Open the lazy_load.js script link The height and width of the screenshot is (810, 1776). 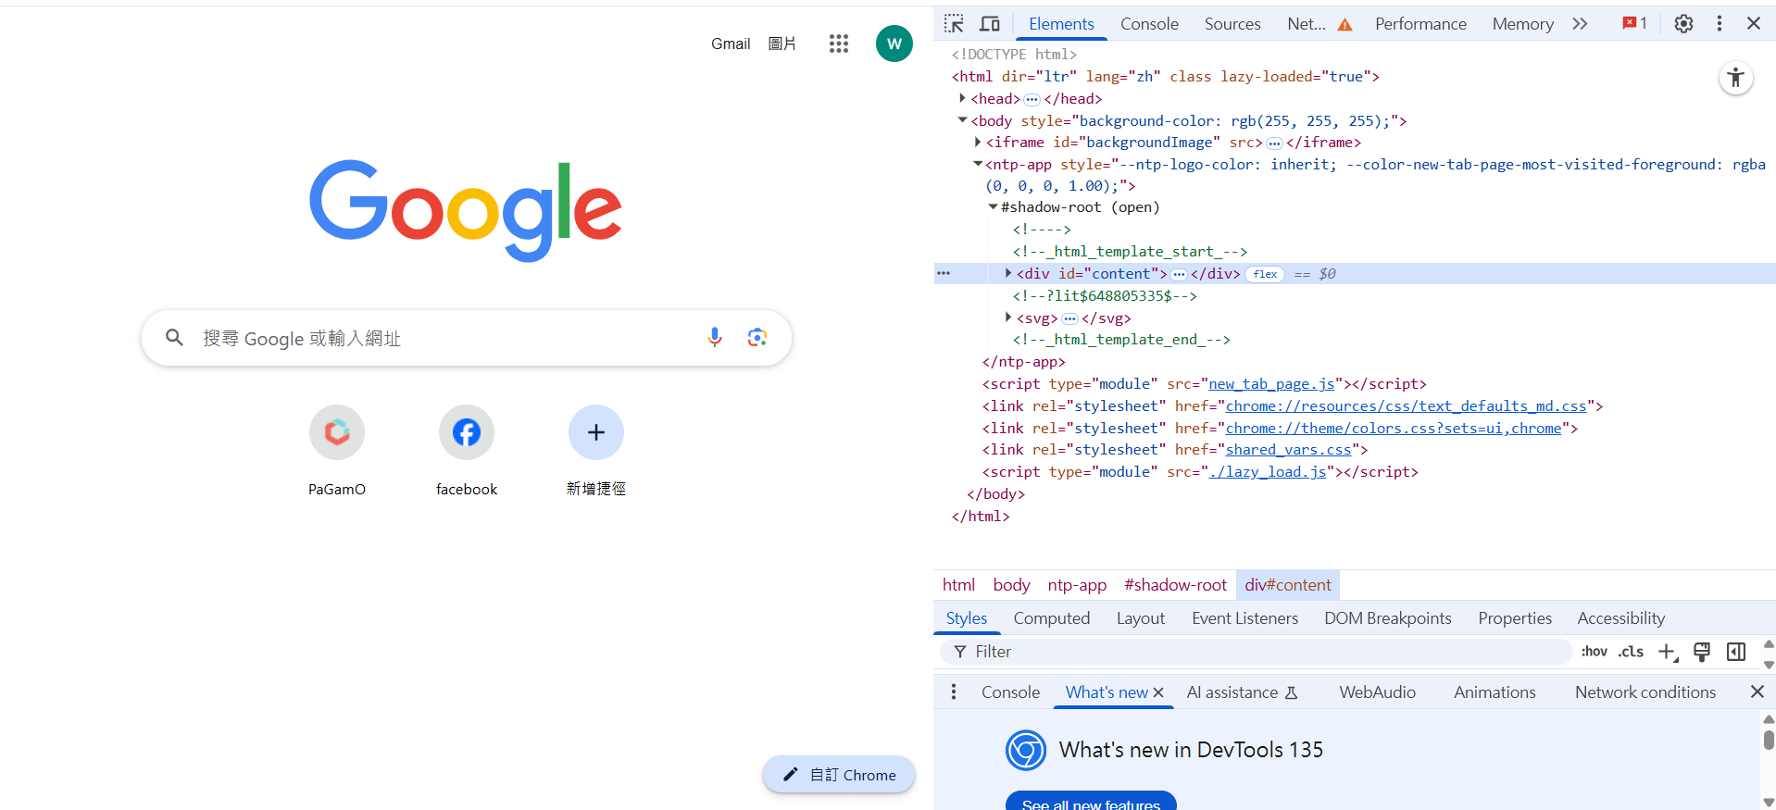click(1268, 472)
